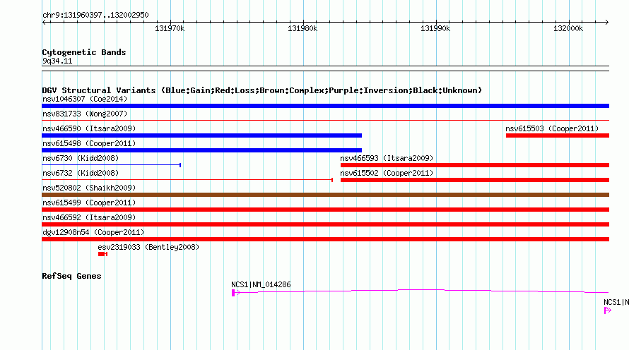Open the nsv831733 (Wong2007) label

(85, 114)
